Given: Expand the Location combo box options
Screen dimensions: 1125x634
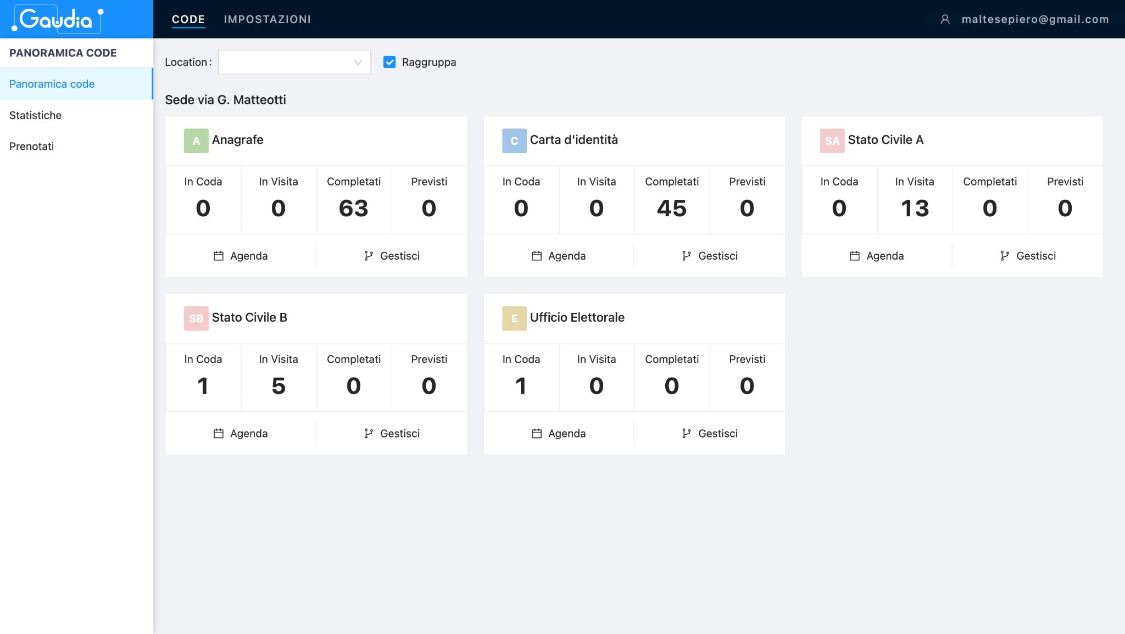Looking at the screenshot, I should click(x=294, y=62).
